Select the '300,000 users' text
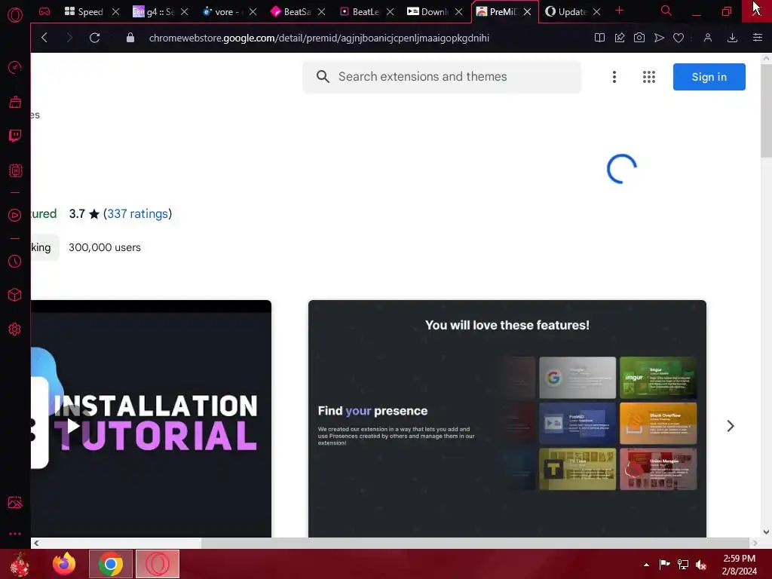The width and height of the screenshot is (772, 579). pos(104,247)
